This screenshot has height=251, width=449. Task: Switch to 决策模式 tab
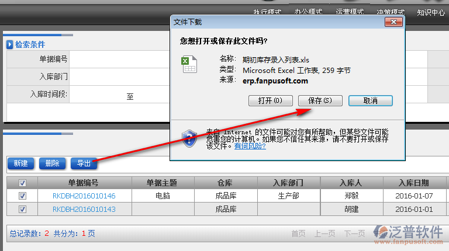(x=391, y=12)
